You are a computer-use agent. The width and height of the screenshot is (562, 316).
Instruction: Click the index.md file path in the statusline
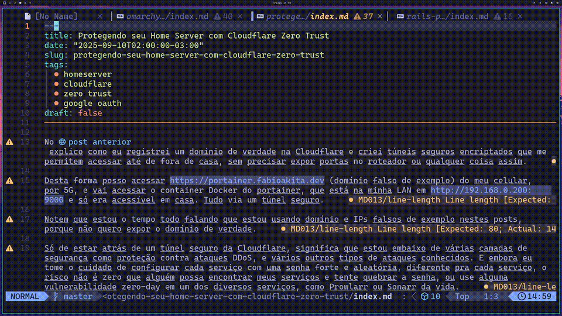pos(247,296)
